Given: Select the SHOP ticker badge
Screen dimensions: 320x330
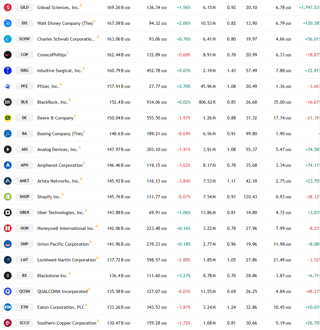Looking at the screenshot, I should pyautogui.click(x=24, y=197).
